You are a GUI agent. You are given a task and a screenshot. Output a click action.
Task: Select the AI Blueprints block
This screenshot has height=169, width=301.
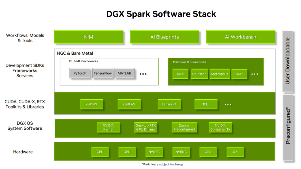pos(165,37)
